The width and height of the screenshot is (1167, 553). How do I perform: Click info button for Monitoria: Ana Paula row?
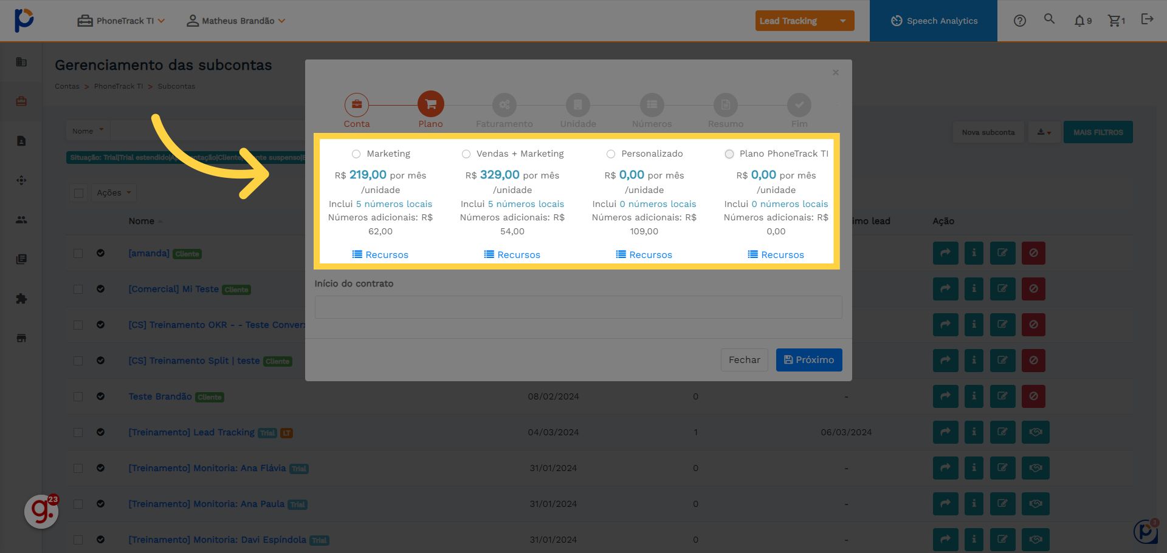[974, 504]
